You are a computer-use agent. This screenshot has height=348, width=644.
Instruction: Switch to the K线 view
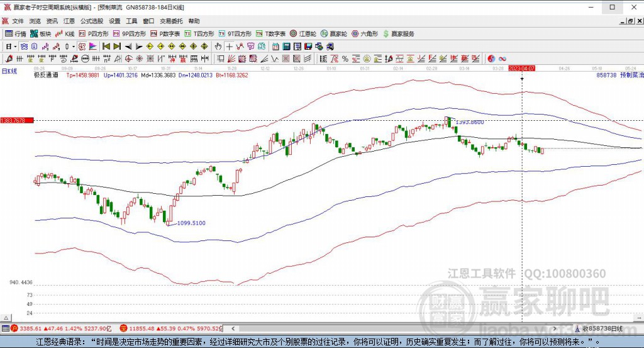coord(65,34)
